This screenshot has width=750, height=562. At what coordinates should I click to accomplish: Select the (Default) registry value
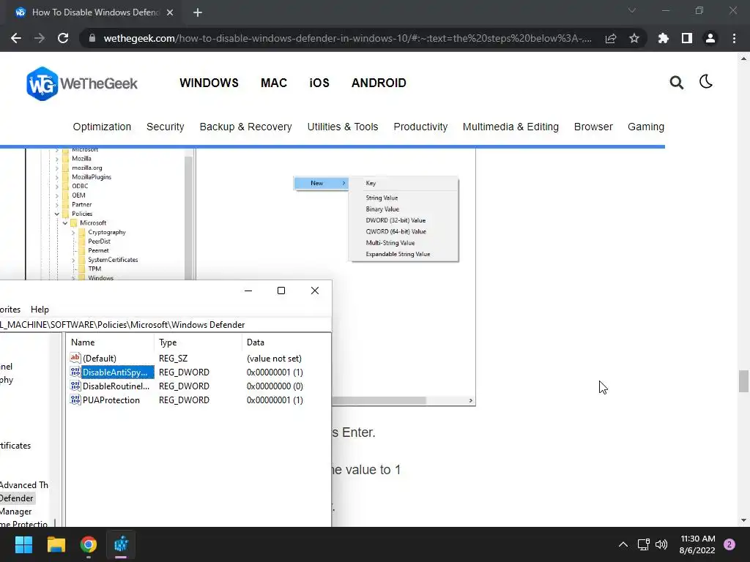pyautogui.click(x=100, y=359)
